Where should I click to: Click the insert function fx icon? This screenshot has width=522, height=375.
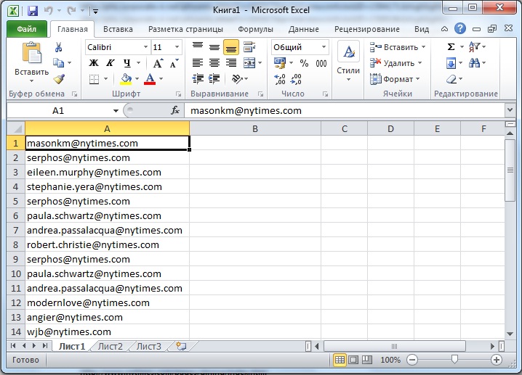[x=175, y=110]
